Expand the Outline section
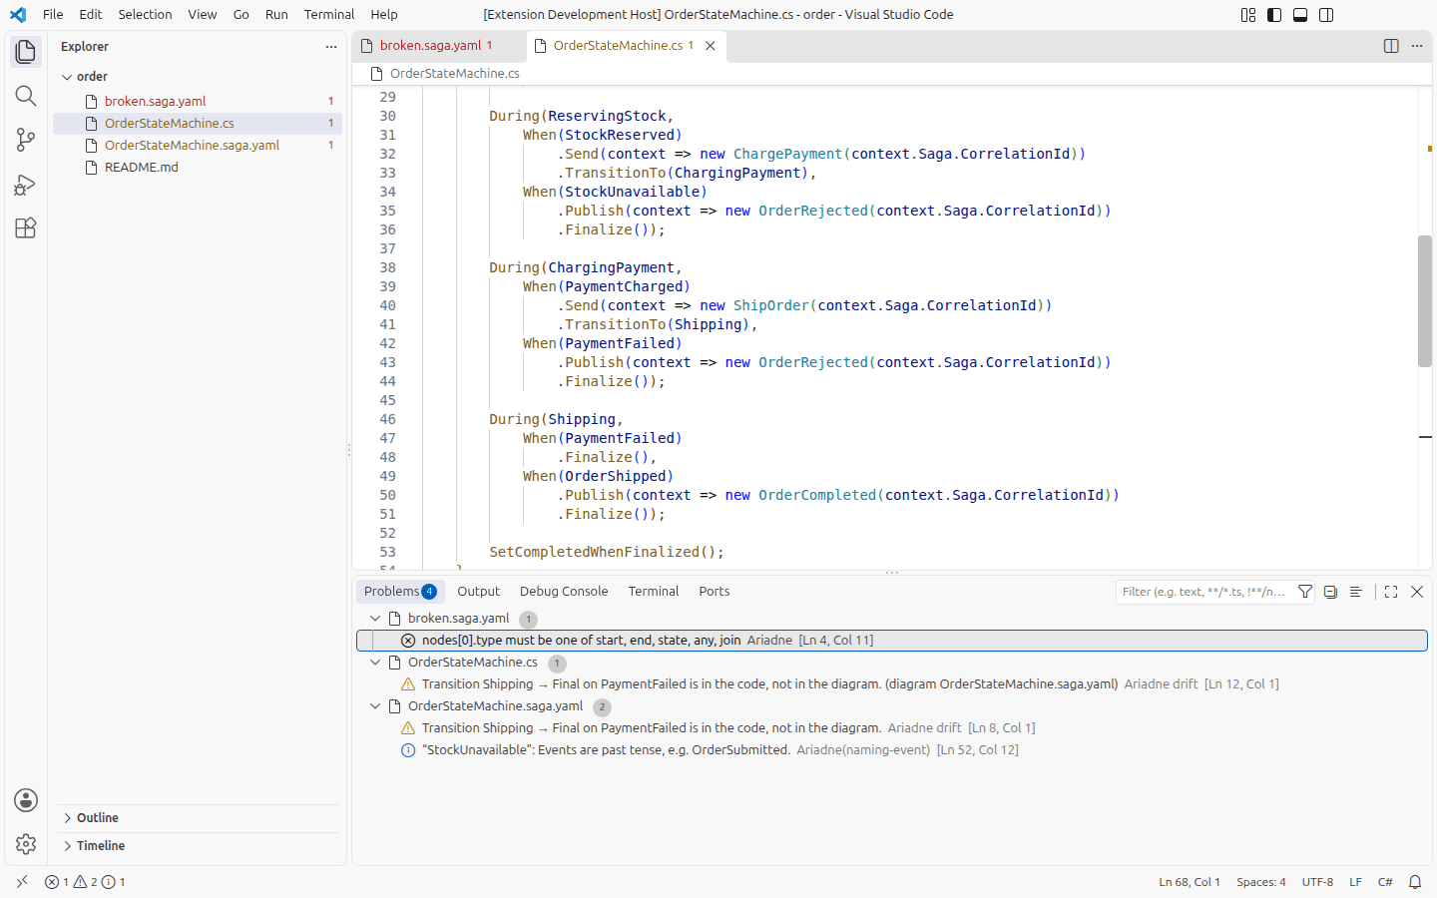The image size is (1437, 898). click(x=68, y=818)
